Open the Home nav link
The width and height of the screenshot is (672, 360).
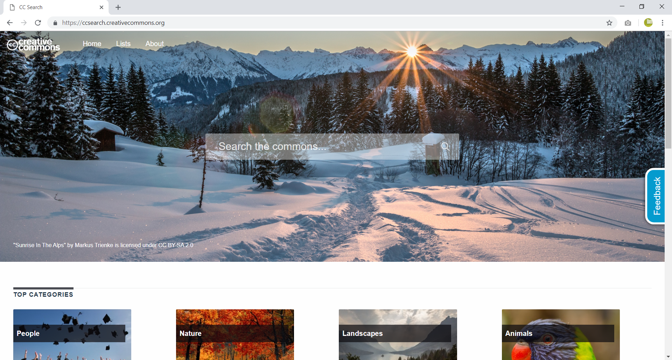pyautogui.click(x=92, y=44)
